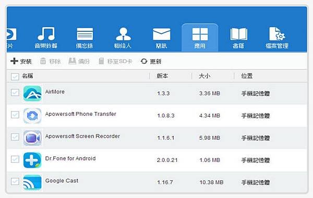Viewport: 313px width, 198px height.
Task: Click version 1.3.3 of AirMore
Action: pos(163,93)
